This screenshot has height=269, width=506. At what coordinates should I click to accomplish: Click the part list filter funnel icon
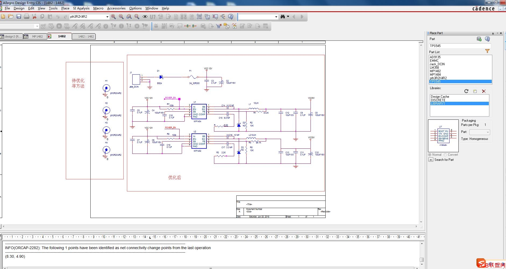point(487,51)
